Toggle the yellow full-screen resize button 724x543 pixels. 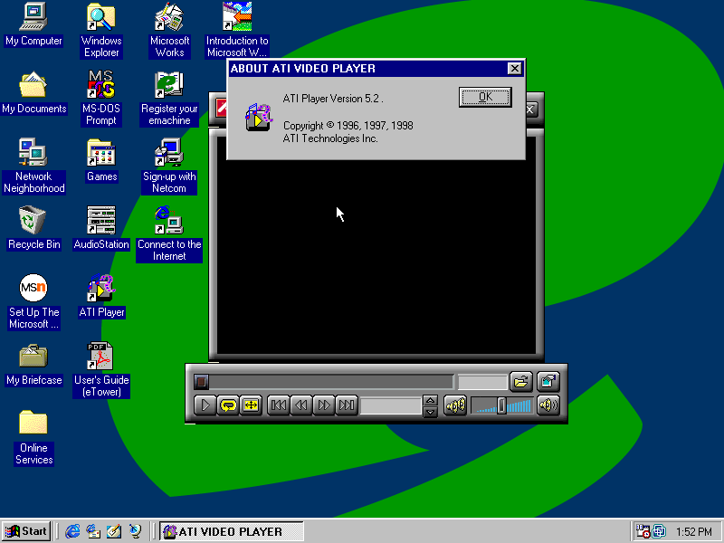(x=251, y=405)
